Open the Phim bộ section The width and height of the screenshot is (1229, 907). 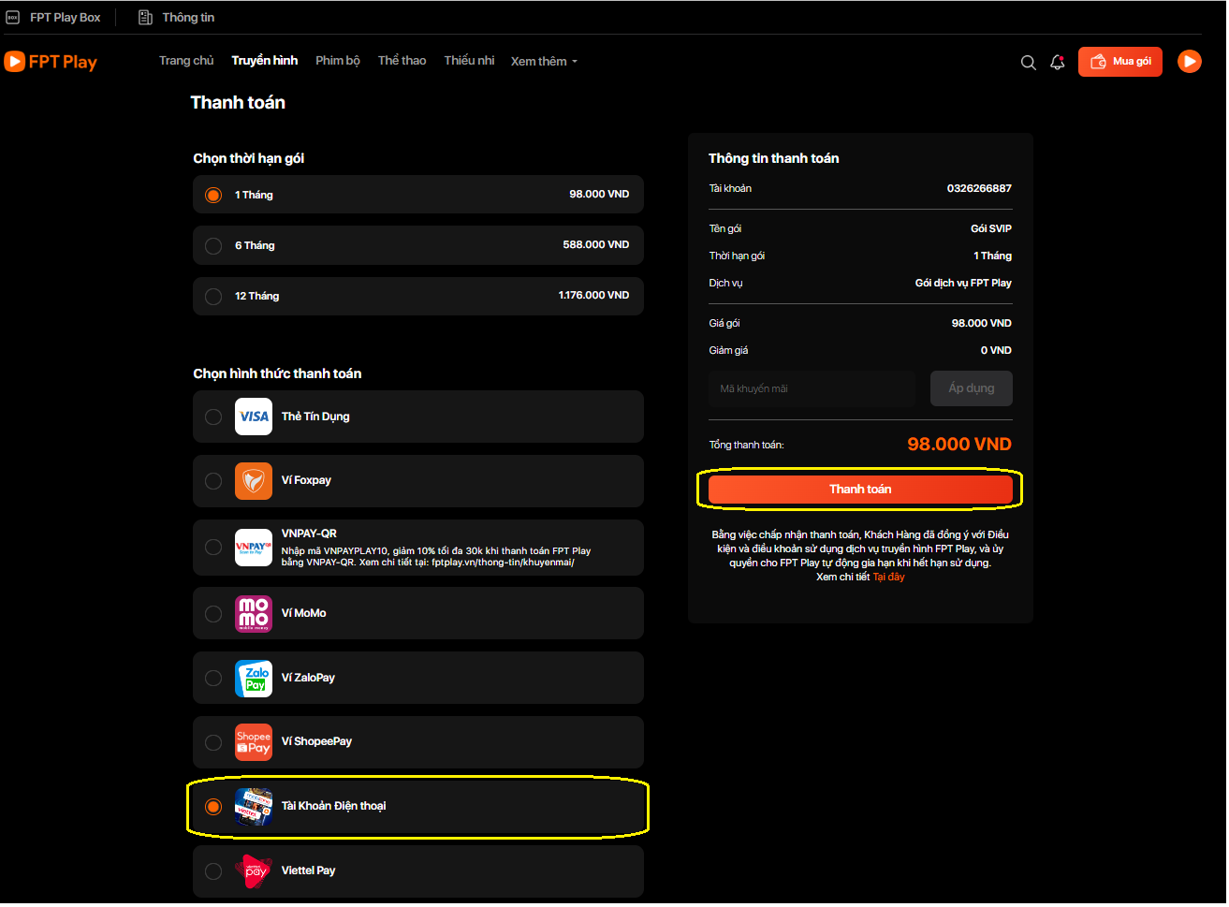click(338, 61)
